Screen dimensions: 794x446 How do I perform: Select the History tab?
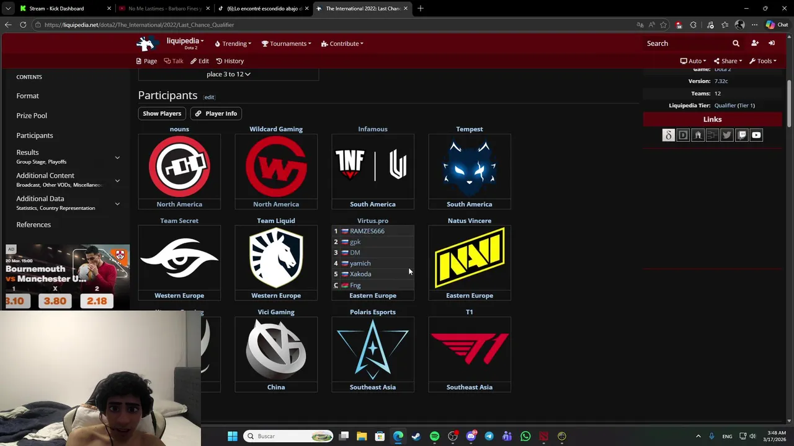(x=230, y=61)
